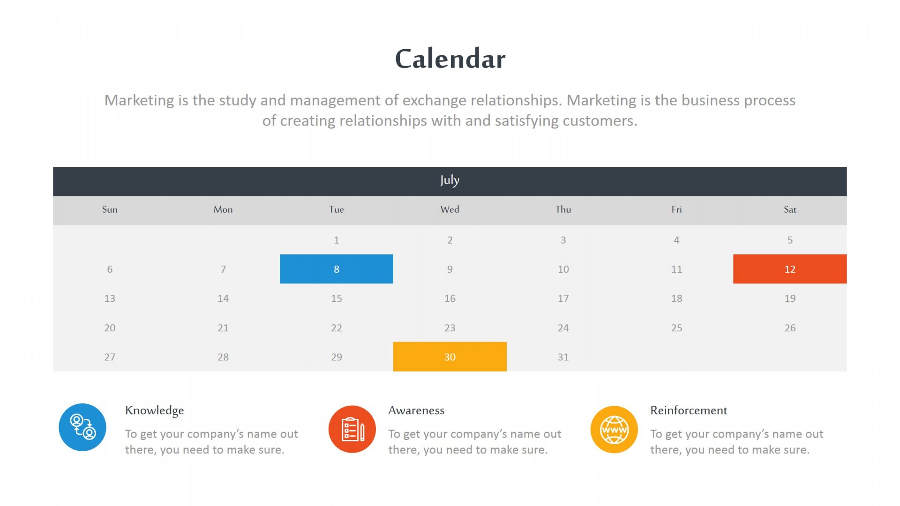Click the yellow Reinforcement www globe icon
This screenshot has height=506, width=900.
pyautogui.click(x=614, y=429)
